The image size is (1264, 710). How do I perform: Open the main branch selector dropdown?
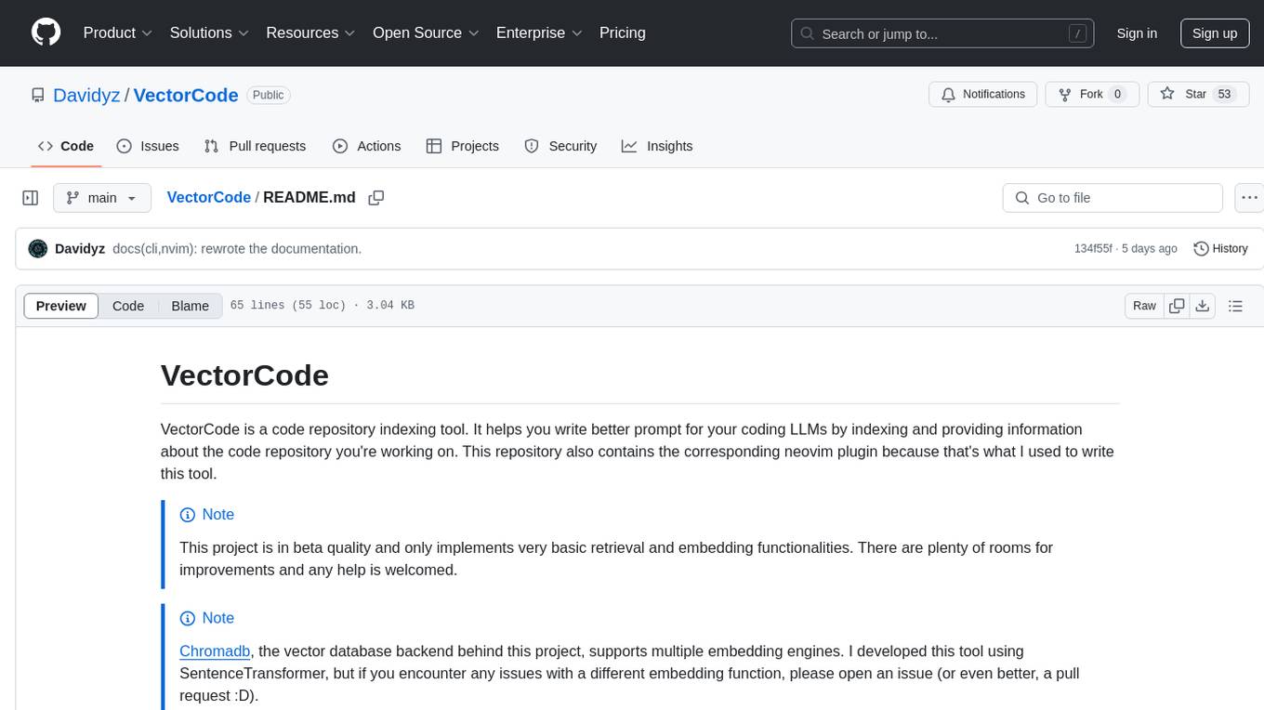101,198
